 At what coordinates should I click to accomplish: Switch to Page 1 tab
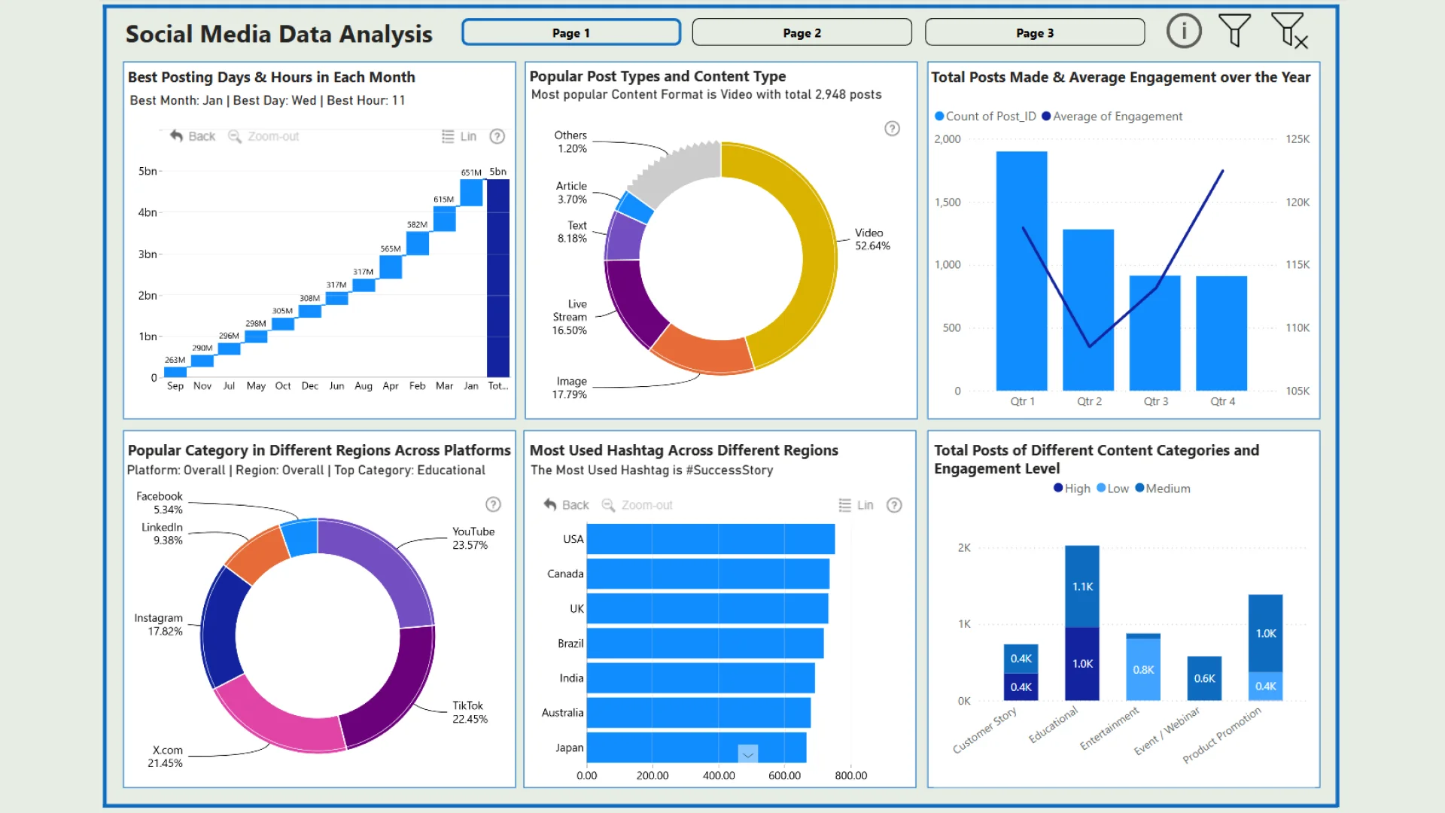571,32
